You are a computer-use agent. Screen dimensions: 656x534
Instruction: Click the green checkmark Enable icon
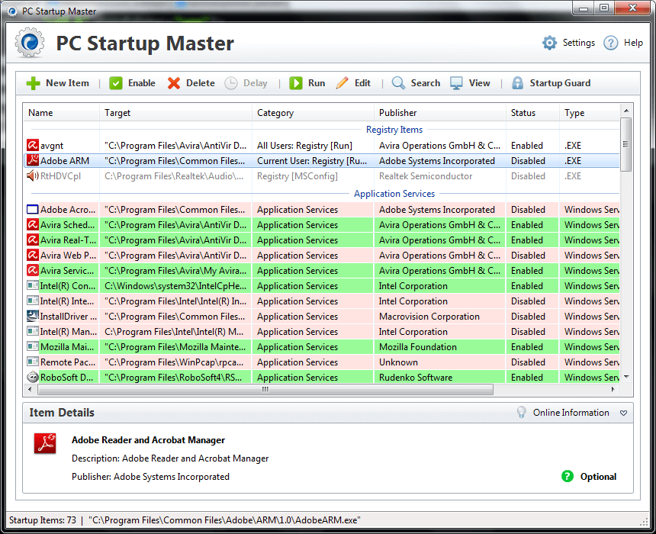point(116,83)
